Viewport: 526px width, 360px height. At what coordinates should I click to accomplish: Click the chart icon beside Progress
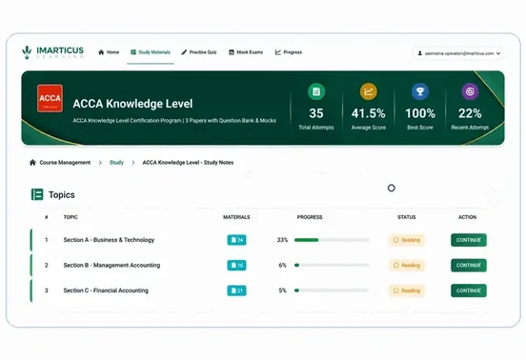click(278, 52)
